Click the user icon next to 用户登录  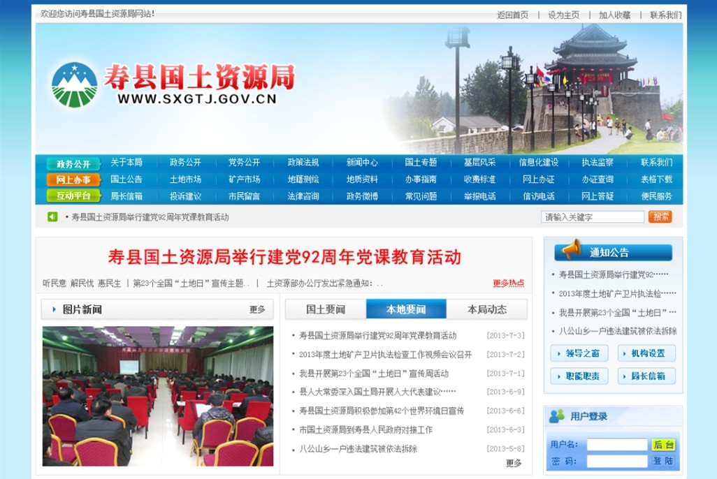pyautogui.click(x=556, y=416)
